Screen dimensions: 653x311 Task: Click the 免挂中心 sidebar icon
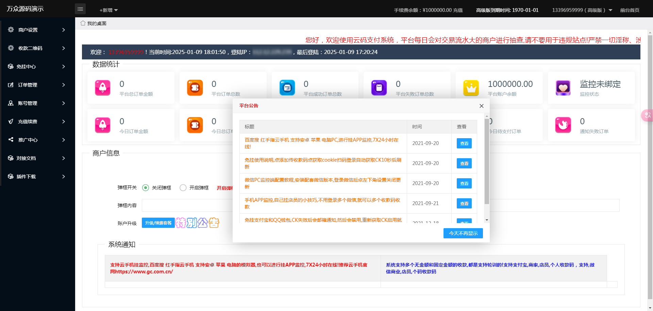[x=10, y=67]
